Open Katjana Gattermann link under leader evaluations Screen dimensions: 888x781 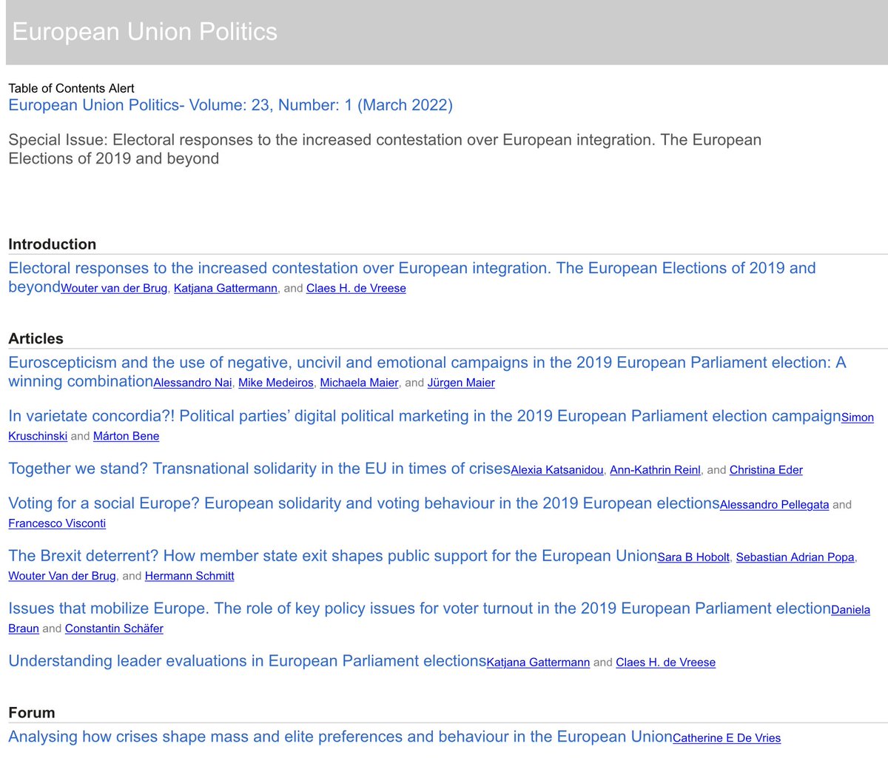(538, 663)
